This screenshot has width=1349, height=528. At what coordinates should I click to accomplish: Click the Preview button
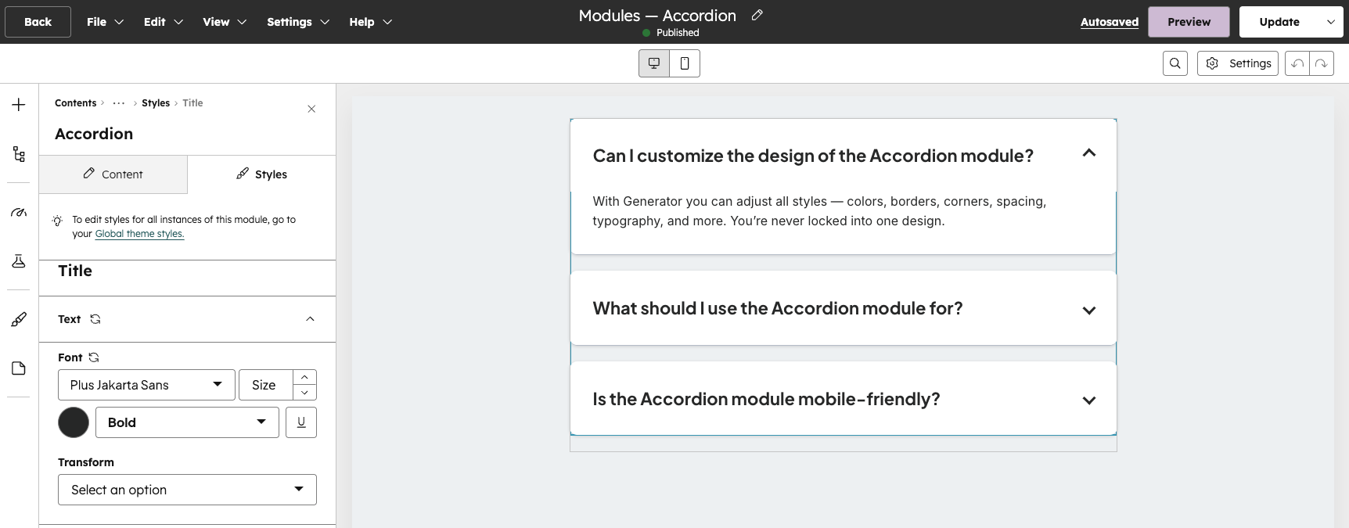(x=1189, y=22)
